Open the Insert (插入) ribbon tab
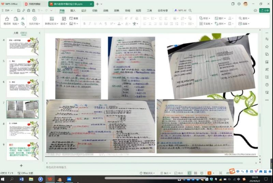This screenshot has width=273, height=183. tap(73, 11)
